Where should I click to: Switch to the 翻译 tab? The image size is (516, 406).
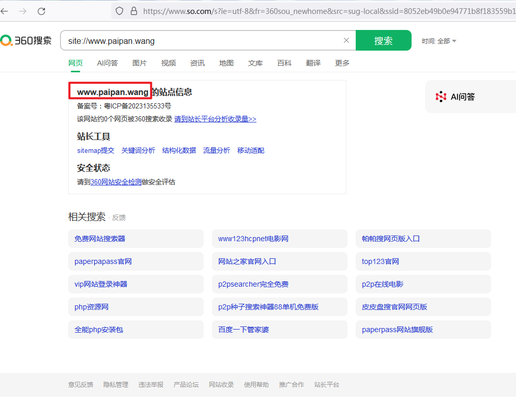(313, 63)
